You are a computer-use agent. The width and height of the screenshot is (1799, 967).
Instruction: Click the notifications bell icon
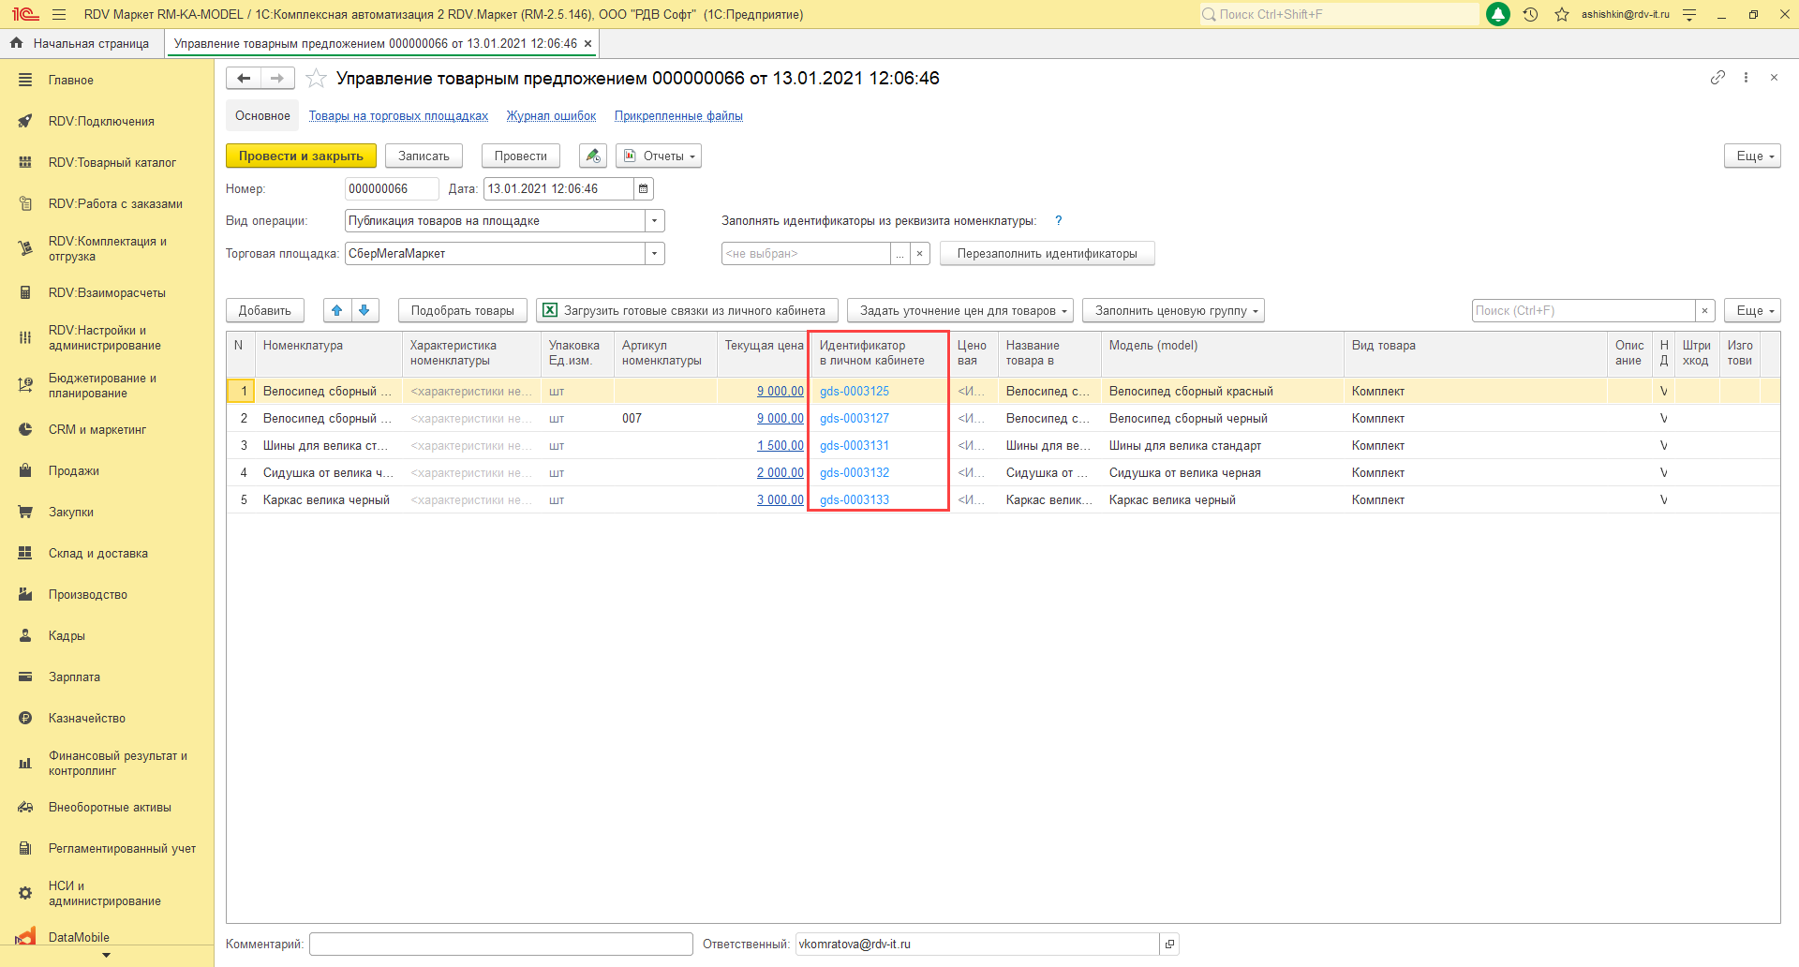pyautogui.click(x=1498, y=14)
